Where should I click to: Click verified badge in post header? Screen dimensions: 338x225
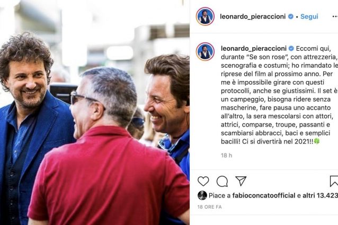pyautogui.click(x=290, y=16)
